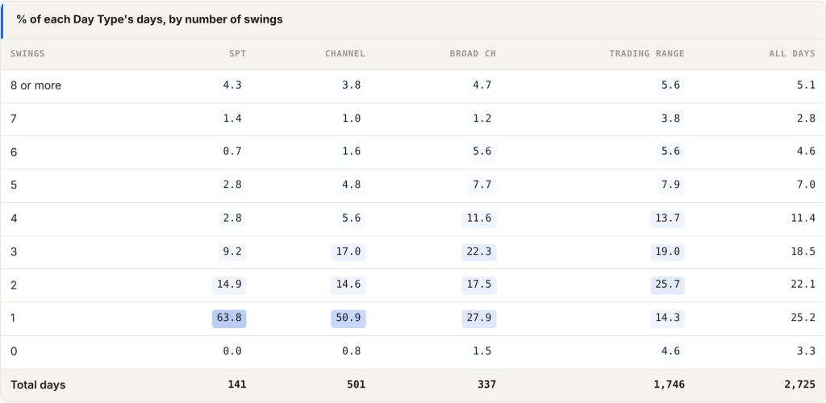Select the highlighted 50.9 CHANNEL cell
826x403 pixels.
(348, 318)
